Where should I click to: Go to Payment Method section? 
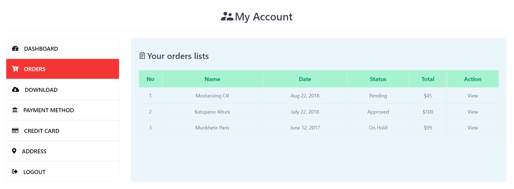[x=63, y=110]
